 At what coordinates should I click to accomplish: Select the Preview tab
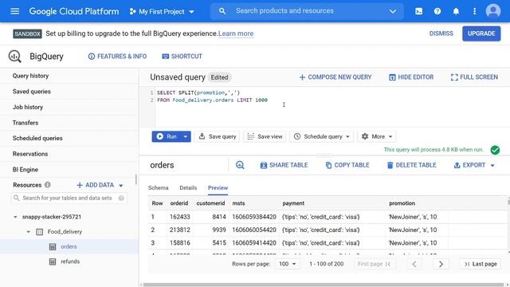[218, 188]
